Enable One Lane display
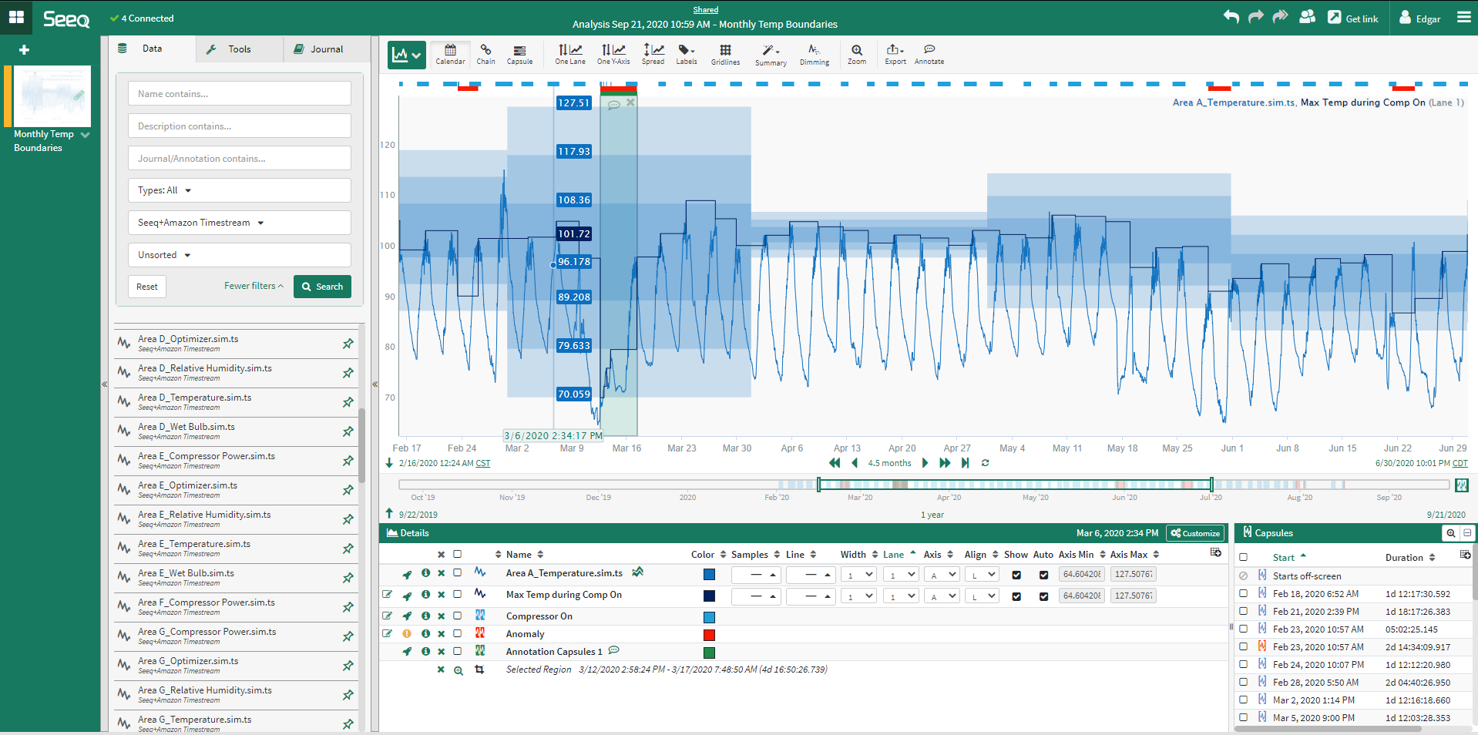Image resolution: width=1478 pixels, height=735 pixels. tap(569, 54)
